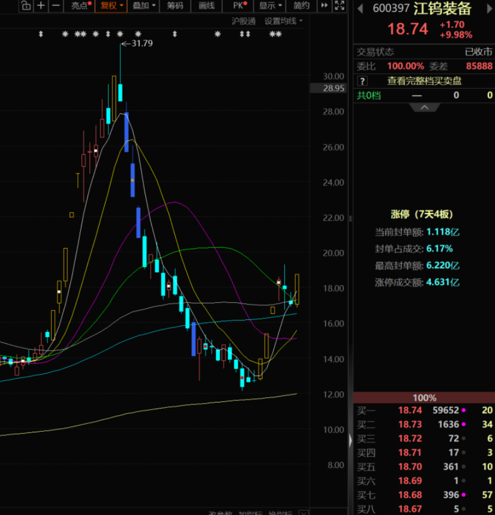Screen dimensions: 495x515
Task: Click the 沪股通 label
Action: 243,21
